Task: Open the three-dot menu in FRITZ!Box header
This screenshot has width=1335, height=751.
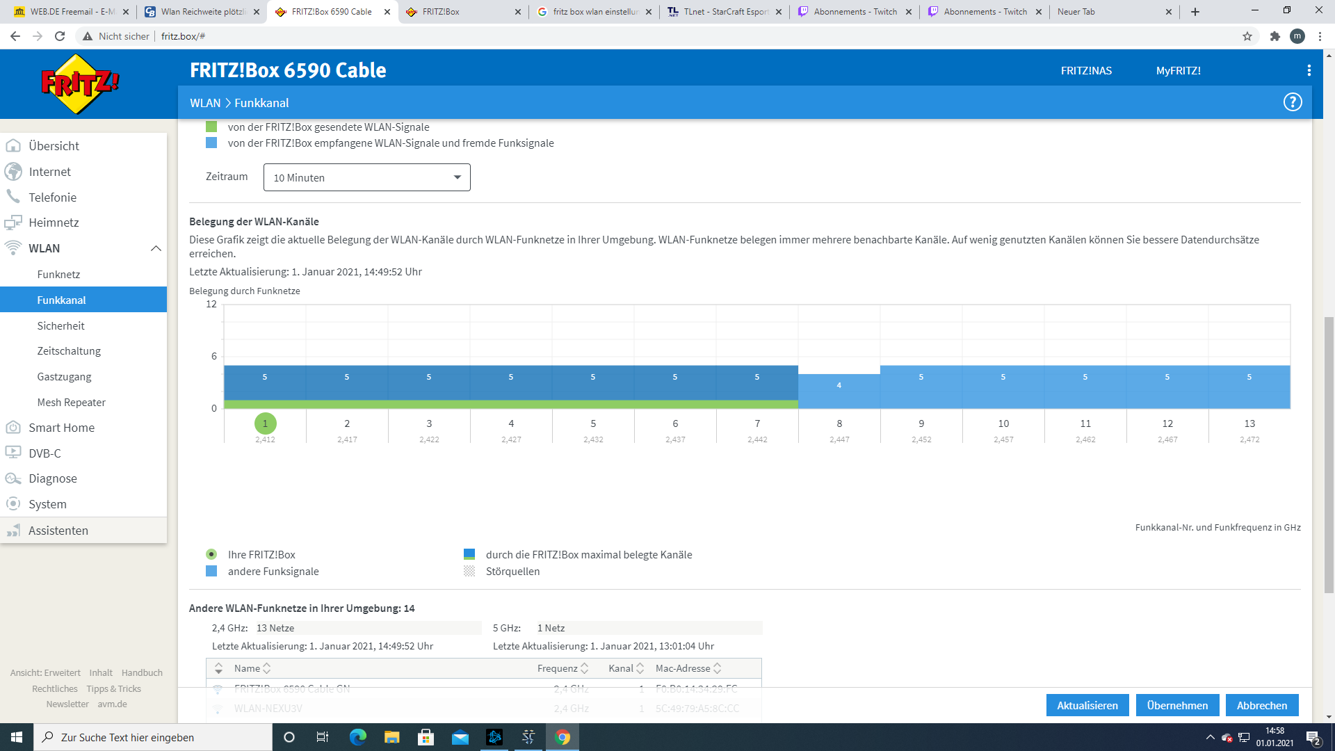Action: 1309,70
